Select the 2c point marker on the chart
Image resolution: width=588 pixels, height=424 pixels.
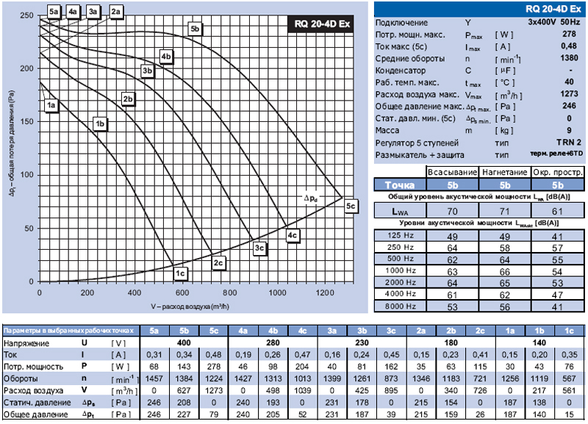pos(218,262)
